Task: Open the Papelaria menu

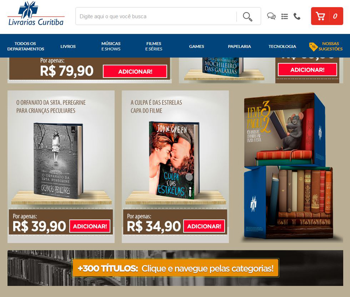Action: click(x=239, y=47)
